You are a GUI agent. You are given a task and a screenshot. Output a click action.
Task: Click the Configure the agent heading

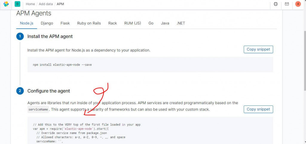(x=49, y=91)
